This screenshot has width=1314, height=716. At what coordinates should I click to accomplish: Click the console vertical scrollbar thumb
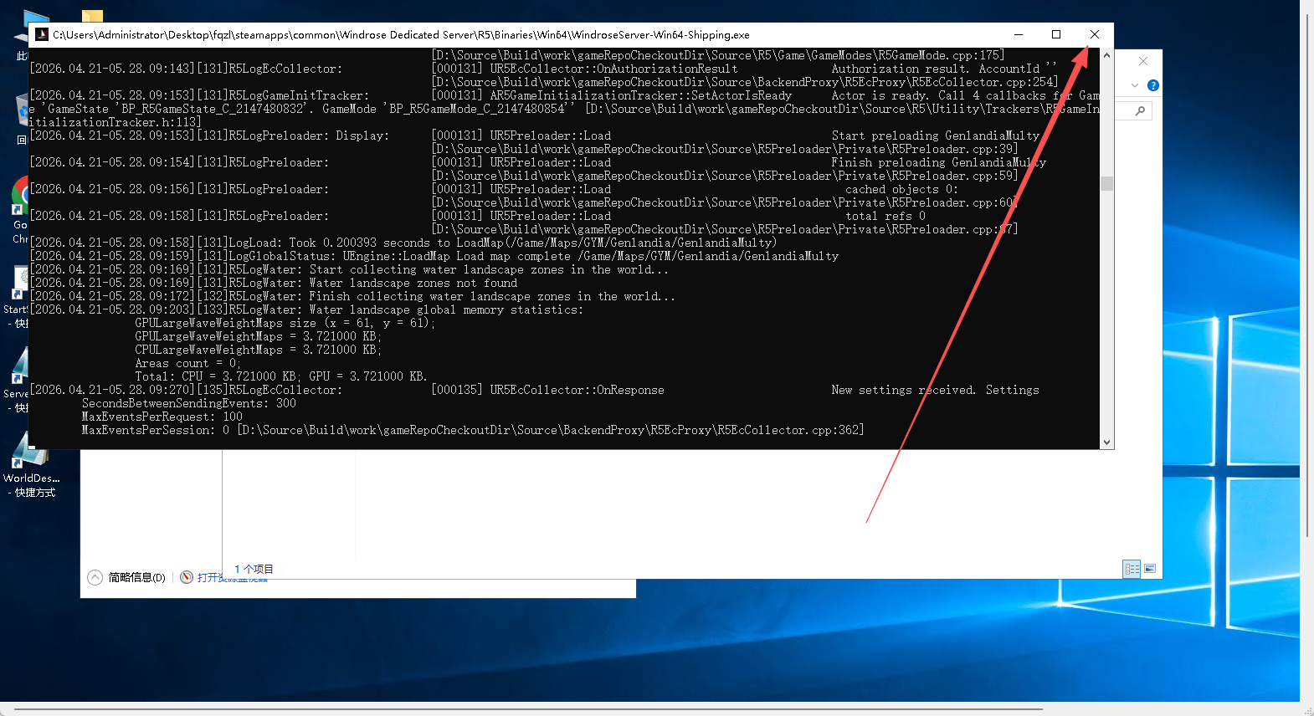point(1106,183)
